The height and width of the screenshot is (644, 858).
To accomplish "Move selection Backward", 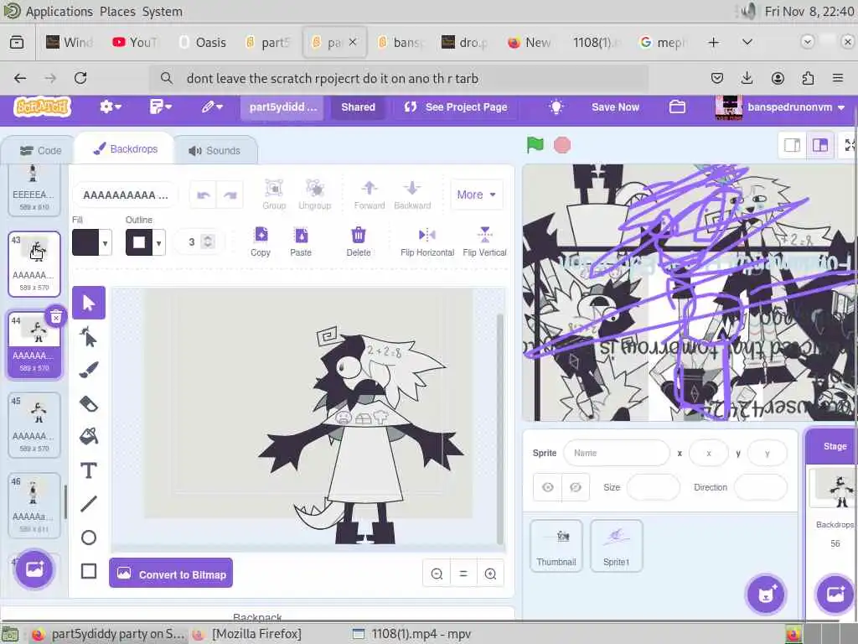I will click(x=412, y=195).
